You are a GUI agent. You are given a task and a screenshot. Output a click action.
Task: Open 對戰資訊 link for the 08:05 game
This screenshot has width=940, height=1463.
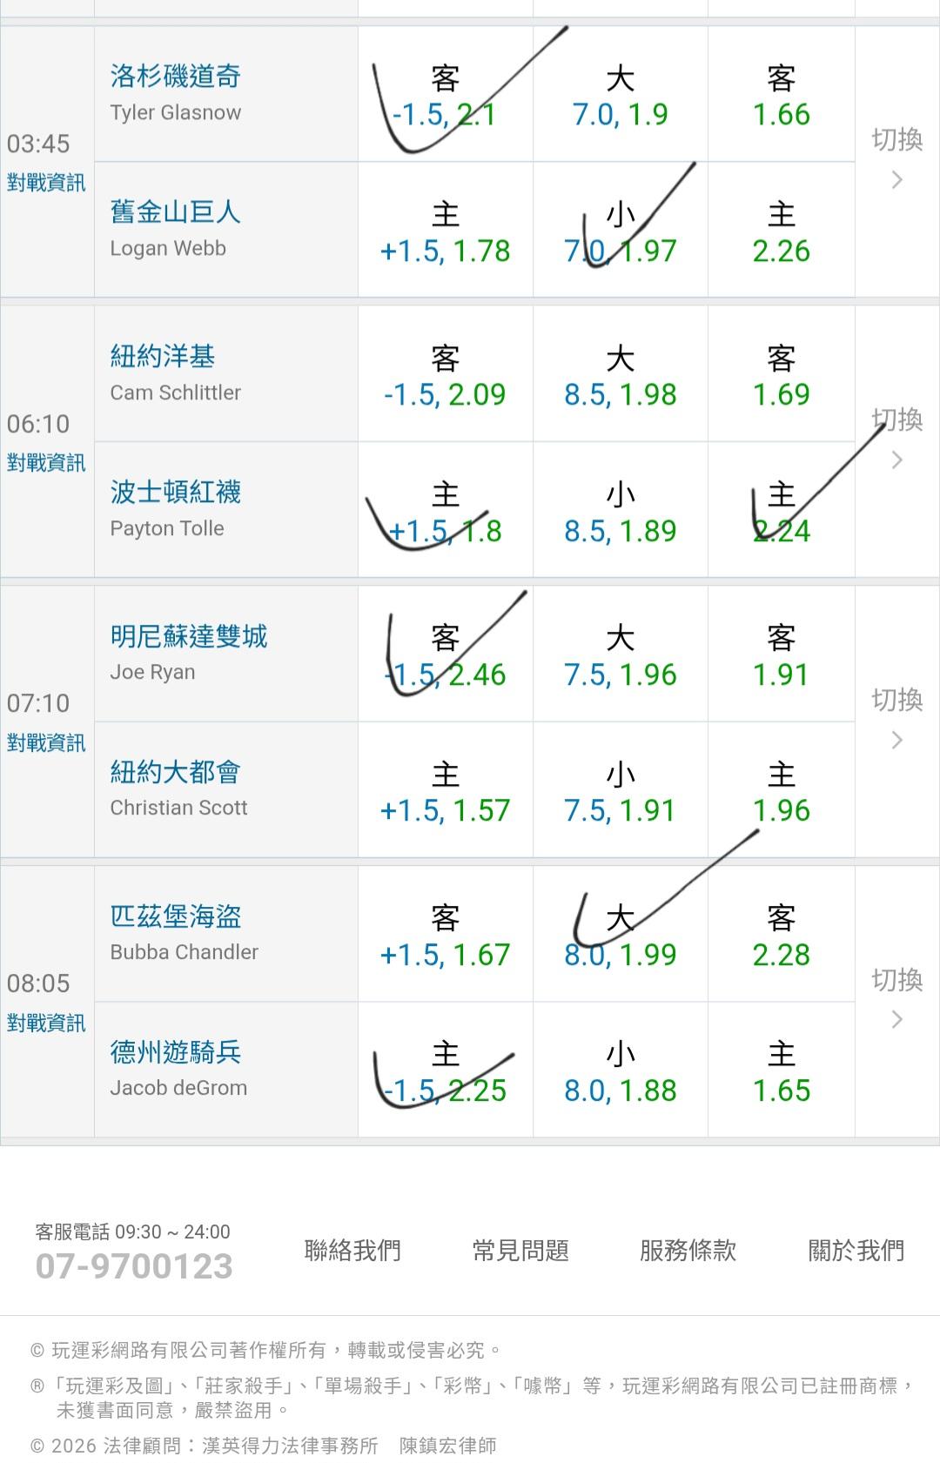pyautogui.click(x=46, y=1023)
